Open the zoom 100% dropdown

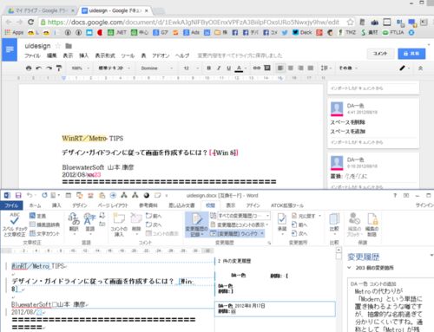click(80, 68)
